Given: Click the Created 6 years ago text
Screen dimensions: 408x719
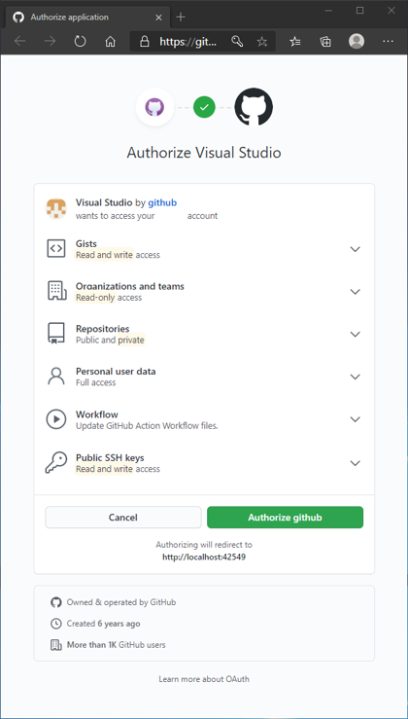Looking at the screenshot, I should [x=104, y=624].
